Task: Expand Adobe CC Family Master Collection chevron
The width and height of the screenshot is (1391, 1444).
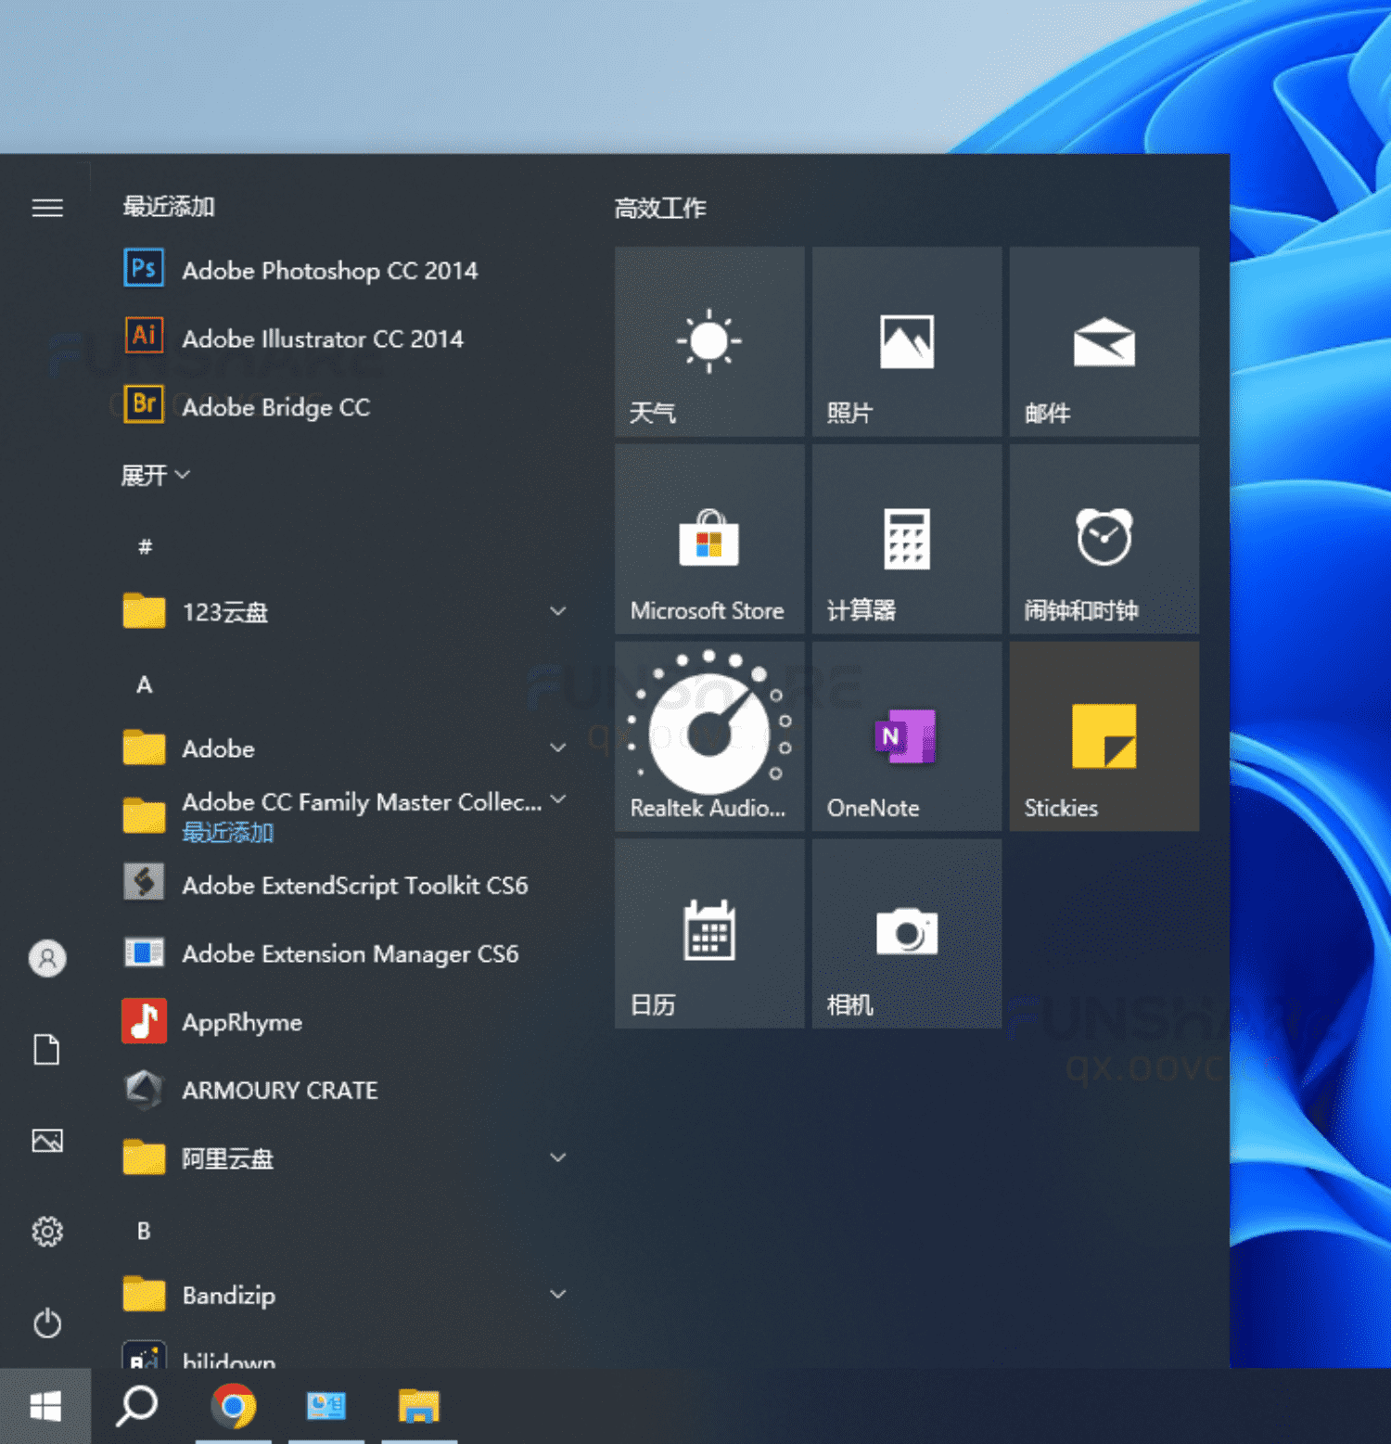Action: [558, 799]
